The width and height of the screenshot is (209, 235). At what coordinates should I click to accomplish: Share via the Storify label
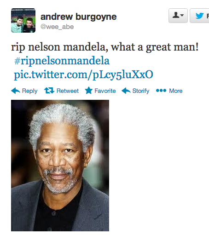[141, 91]
